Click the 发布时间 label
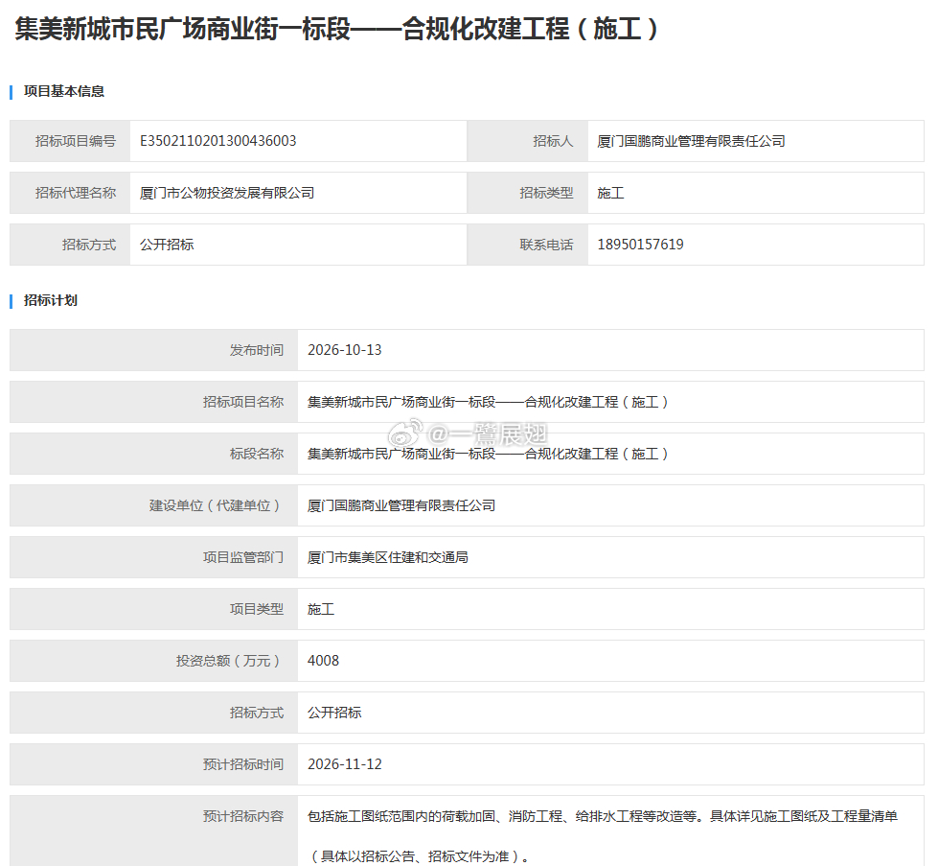The image size is (938, 866). (257, 350)
